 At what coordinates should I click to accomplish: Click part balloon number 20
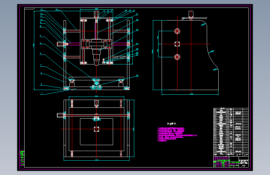(134, 11)
